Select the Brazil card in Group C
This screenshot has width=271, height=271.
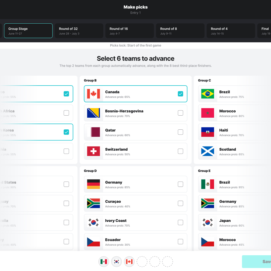234,94
